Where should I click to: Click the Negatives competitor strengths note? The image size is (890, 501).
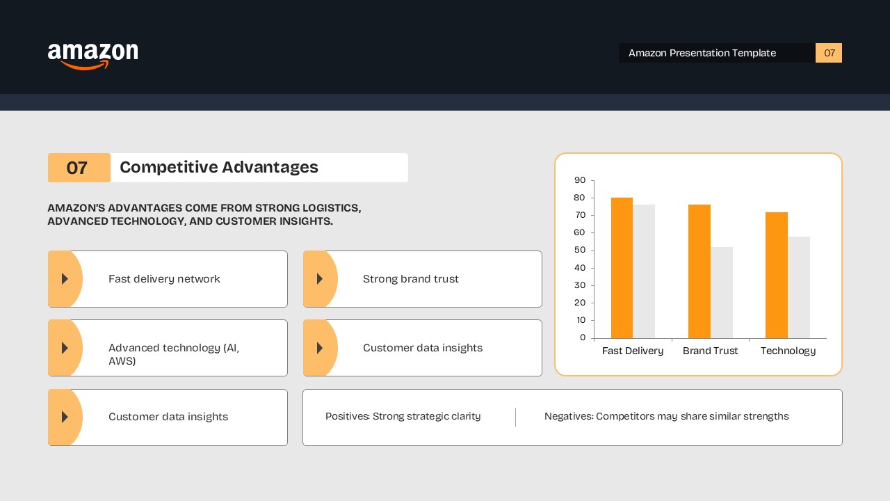pos(666,416)
